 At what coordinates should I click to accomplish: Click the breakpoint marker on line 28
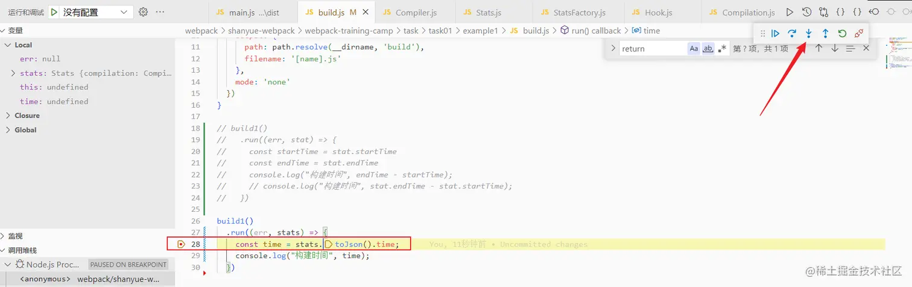click(181, 244)
